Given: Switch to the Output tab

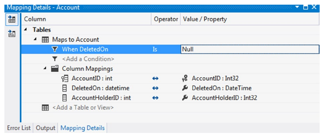Looking at the screenshot, I should (x=45, y=128).
